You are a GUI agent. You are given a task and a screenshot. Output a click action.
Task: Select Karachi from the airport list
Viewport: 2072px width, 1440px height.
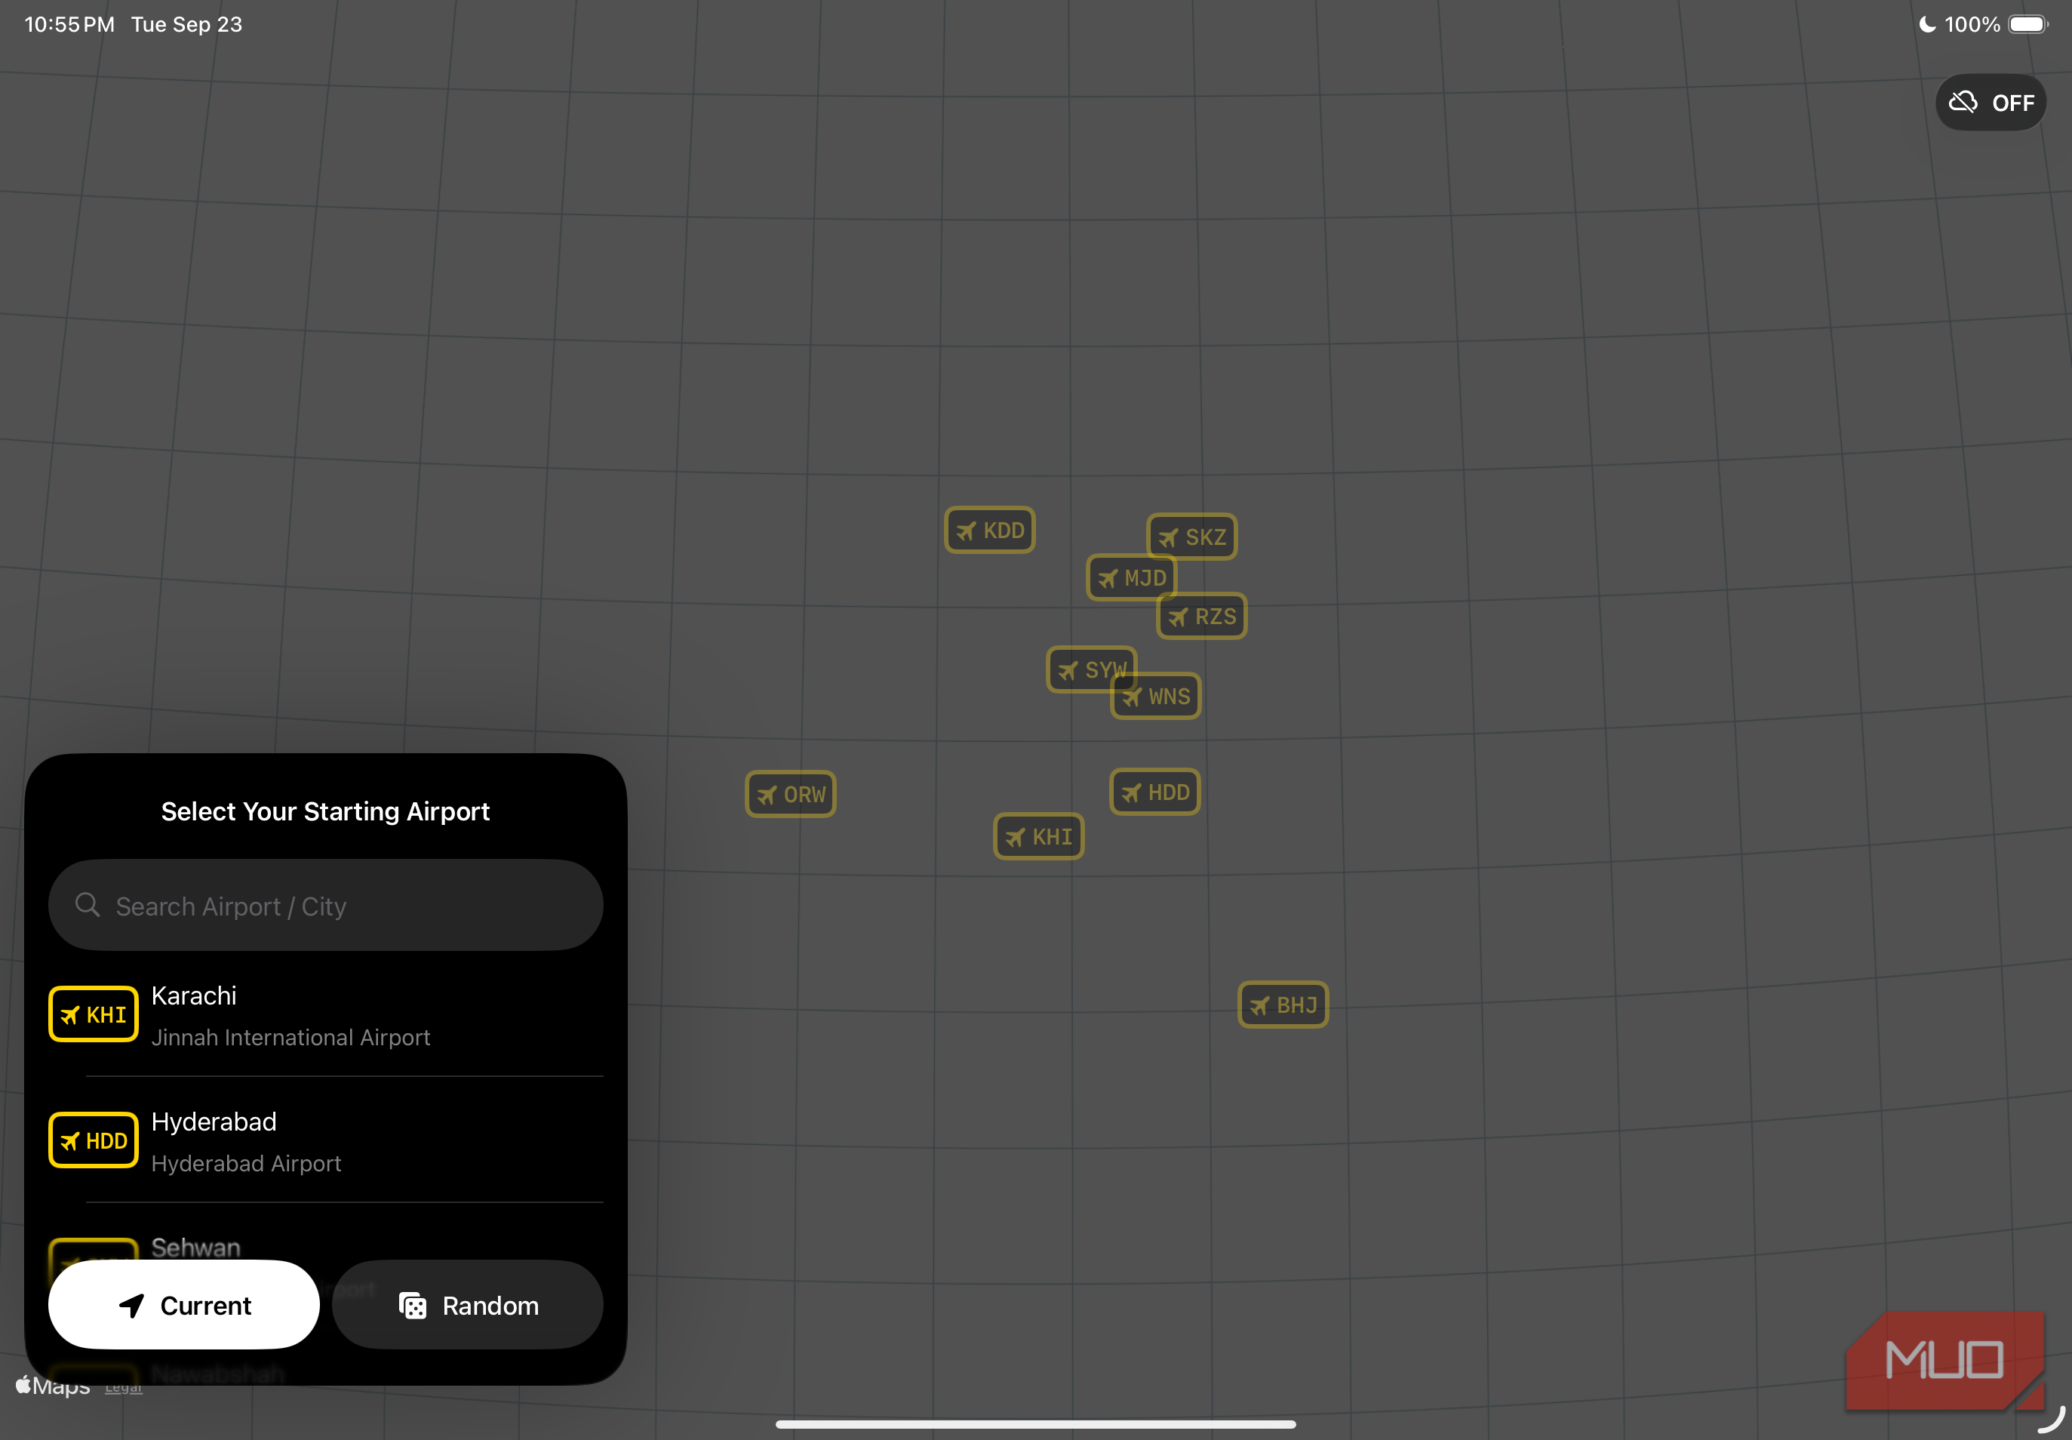(326, 1014)
